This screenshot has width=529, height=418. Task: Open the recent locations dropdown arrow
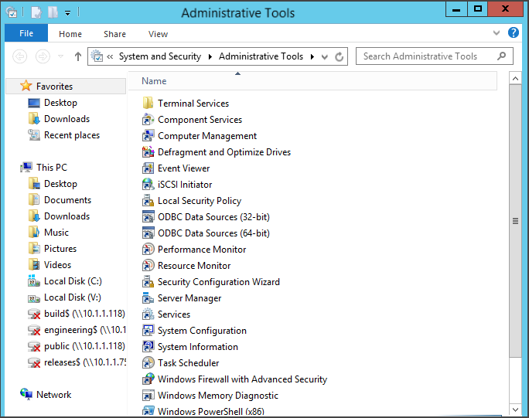pos(61,56)
